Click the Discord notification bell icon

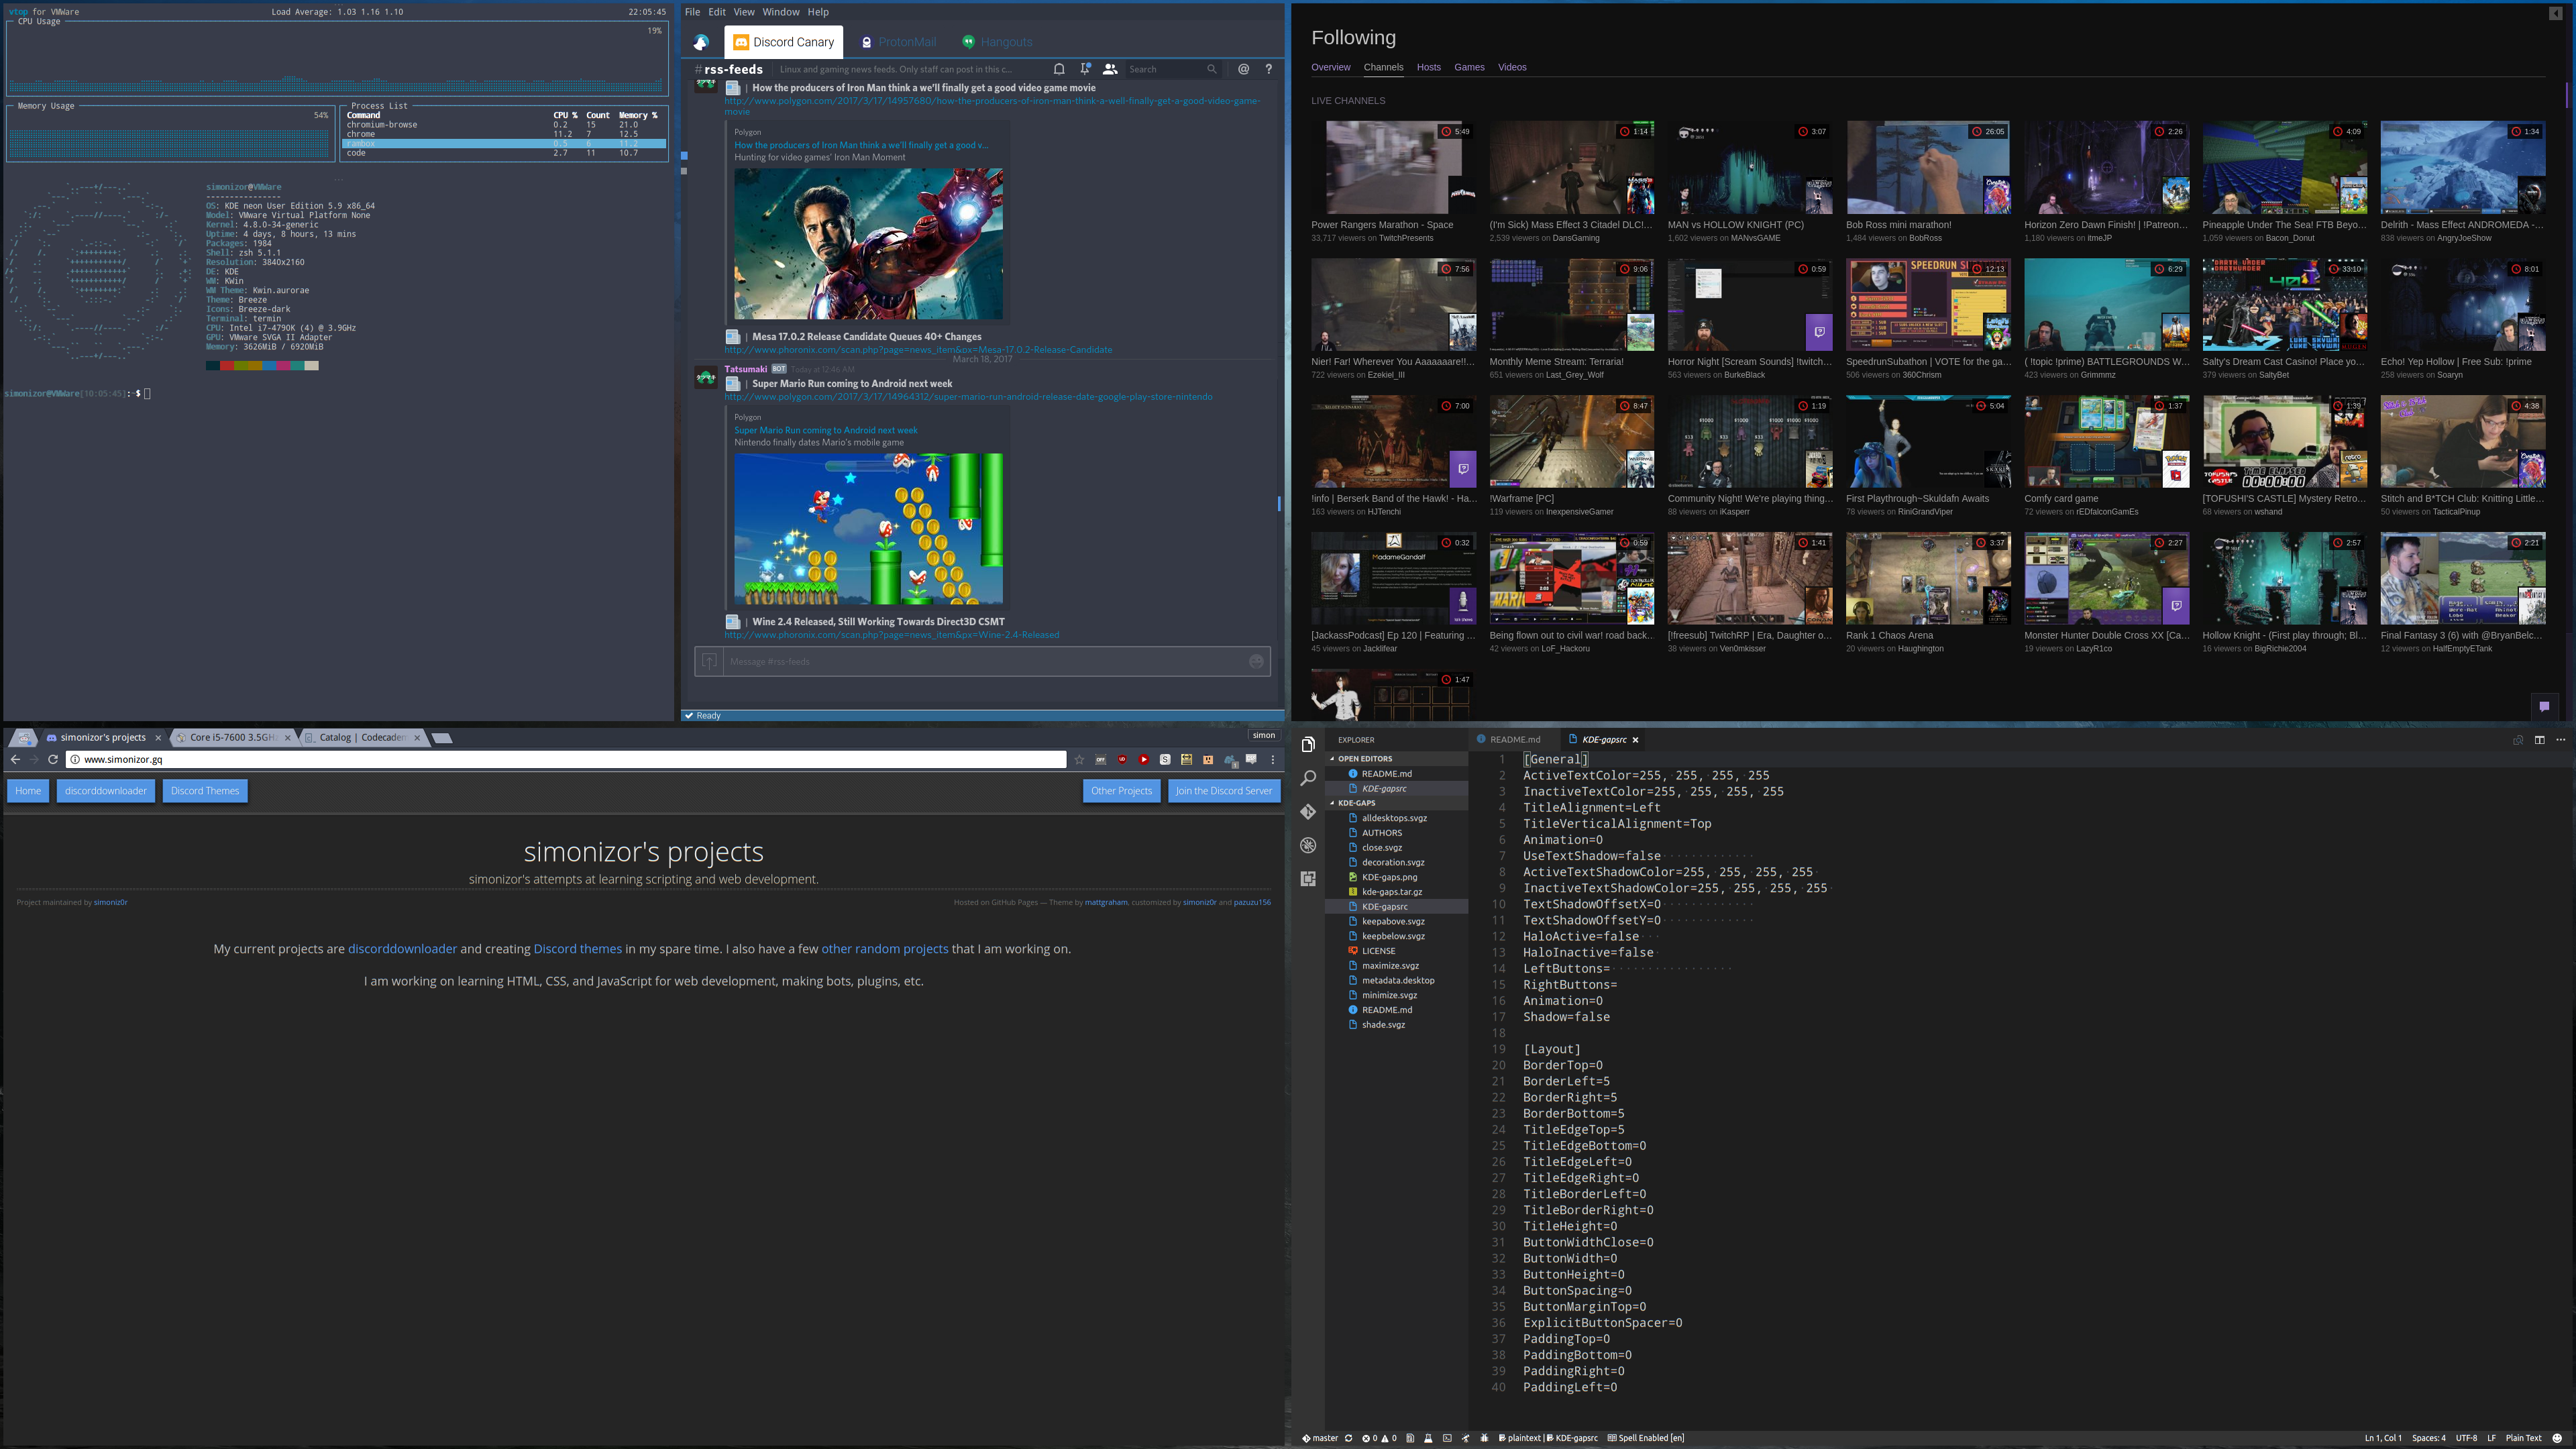coord(1059,69)
